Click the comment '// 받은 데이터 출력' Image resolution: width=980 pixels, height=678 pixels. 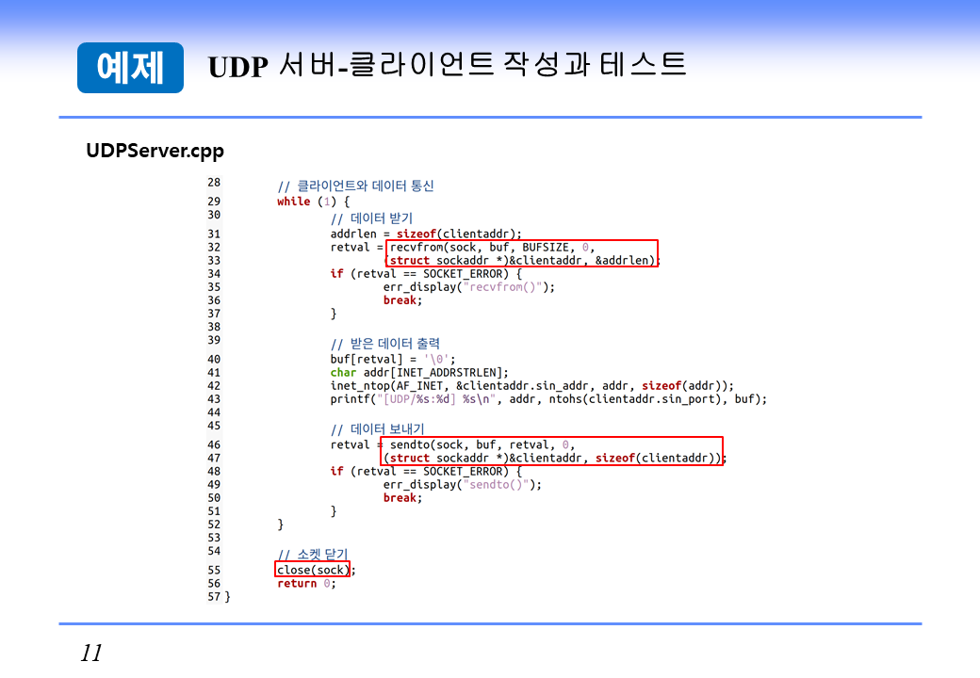click(x=385, y=344)
